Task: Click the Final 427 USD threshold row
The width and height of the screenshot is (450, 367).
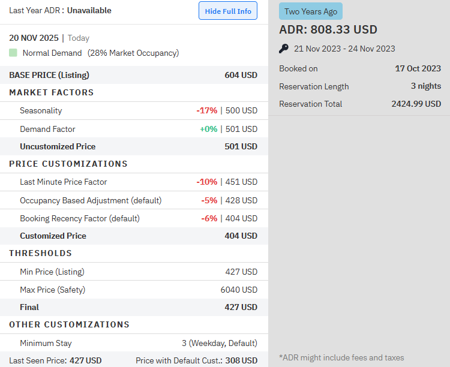Action: (x=133, y=307)
